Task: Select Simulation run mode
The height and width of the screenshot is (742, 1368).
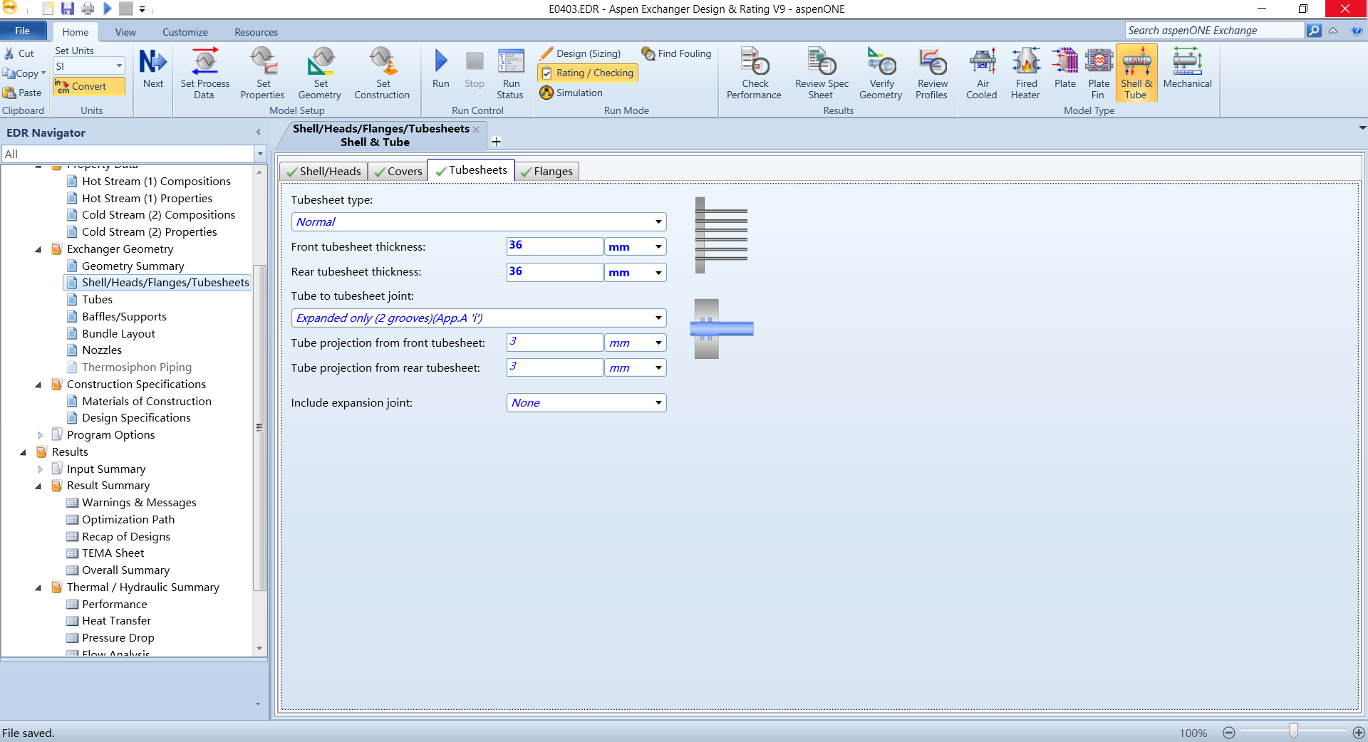Action: point(571,93)
